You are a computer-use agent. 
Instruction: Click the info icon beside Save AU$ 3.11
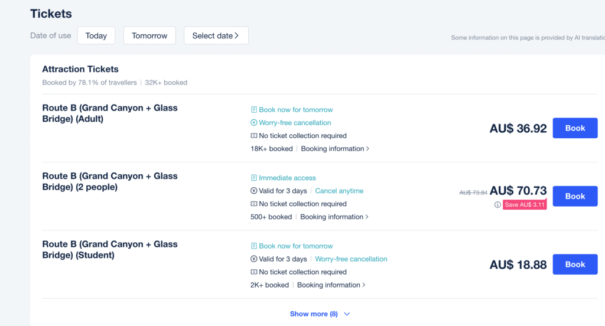tap(497, 205)
